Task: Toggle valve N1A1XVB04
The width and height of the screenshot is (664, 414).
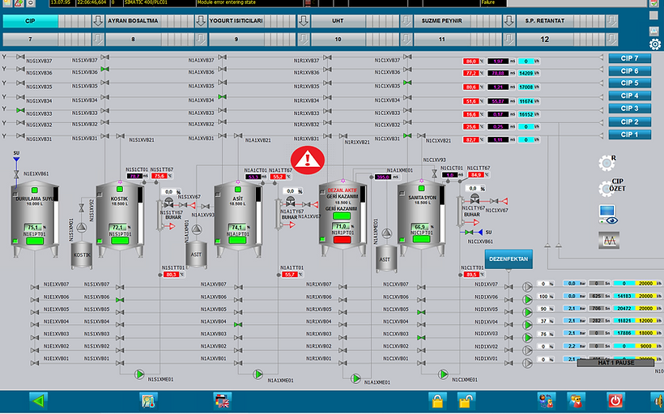Action: pyautogui.click(x=238, y=325)
